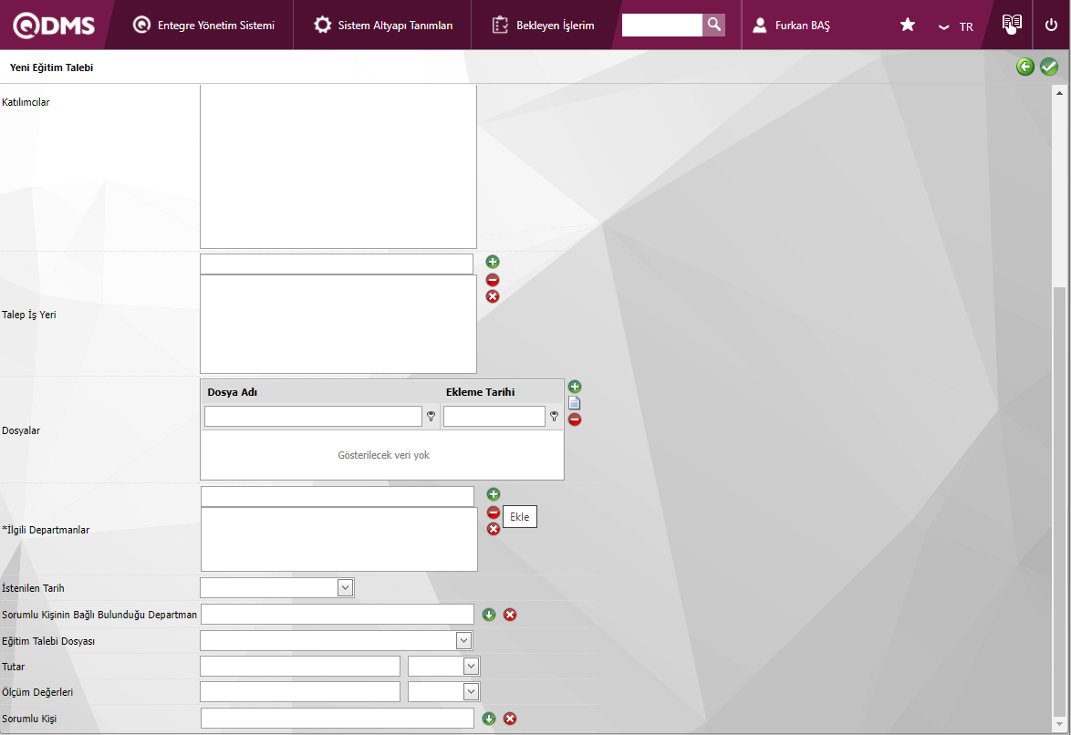Click the Dosya Adı filter icon
Image resolution: width=1071 pixels, height=735 pixels.
(431, 416)
